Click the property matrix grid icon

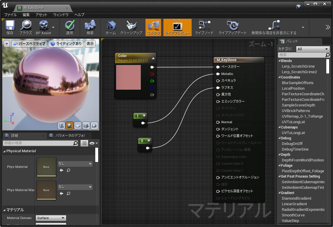[84, 143]
